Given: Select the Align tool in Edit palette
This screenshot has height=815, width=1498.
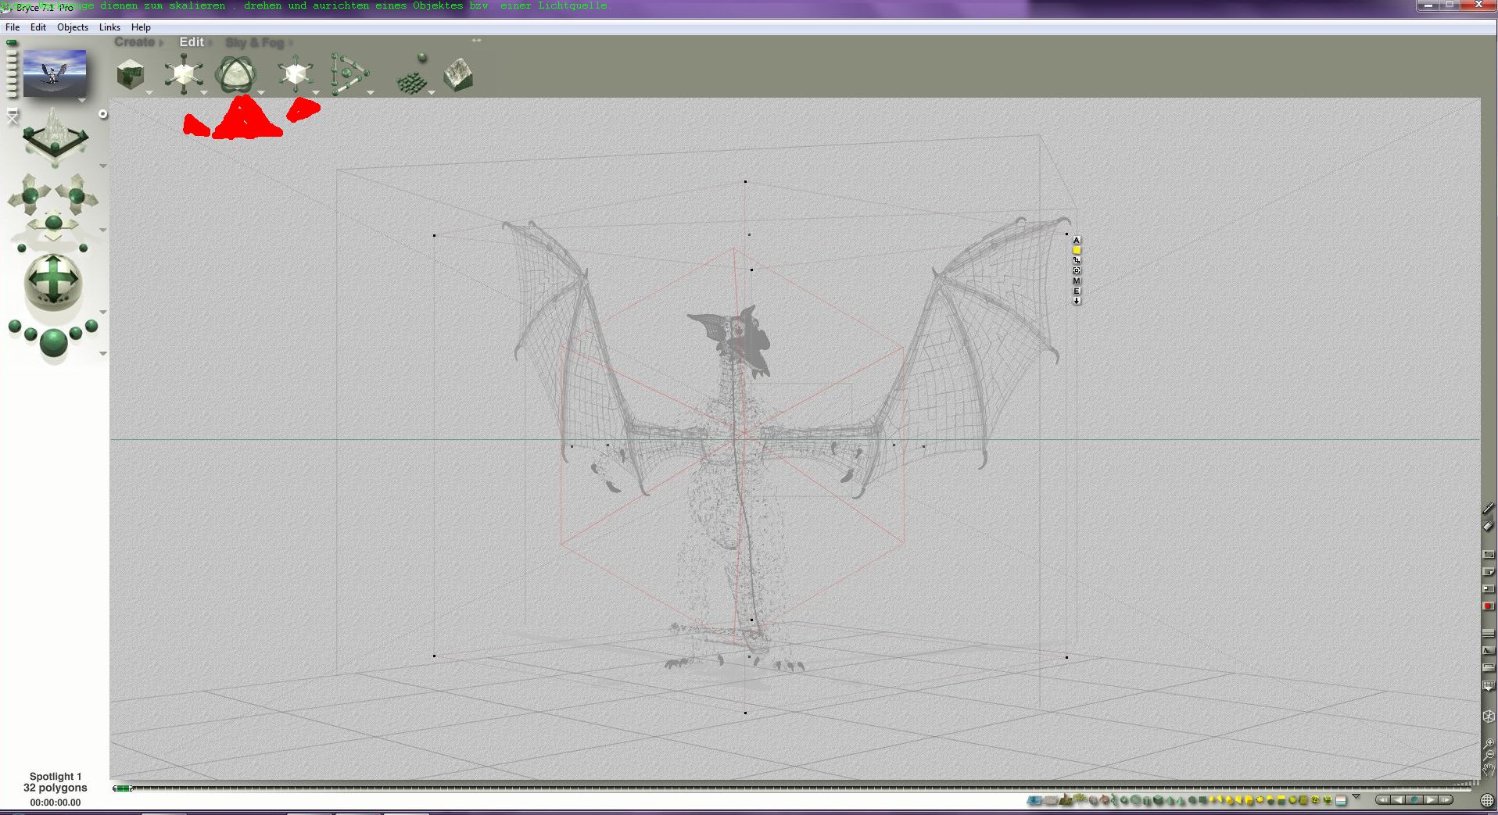Looking at the screenshot, I should pyautogui.click(x=348, y=74).
